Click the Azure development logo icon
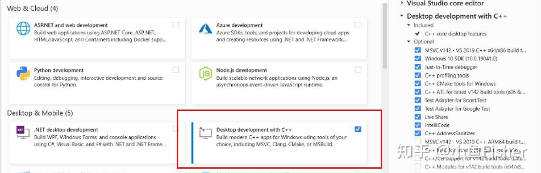This screenshot has height=173, width=541. coord(205,28)
